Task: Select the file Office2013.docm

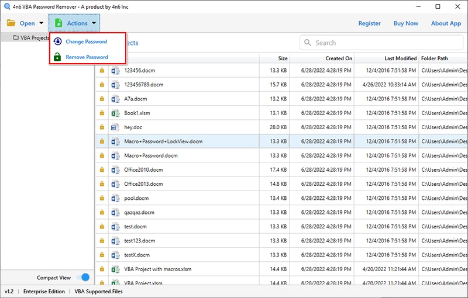Action: tap(143, 184)
